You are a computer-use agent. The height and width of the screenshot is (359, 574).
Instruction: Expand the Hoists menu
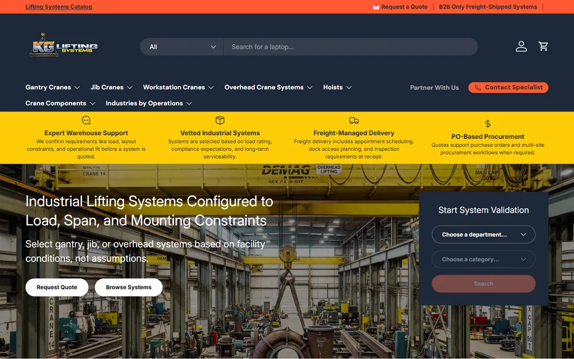pos(337,87)
